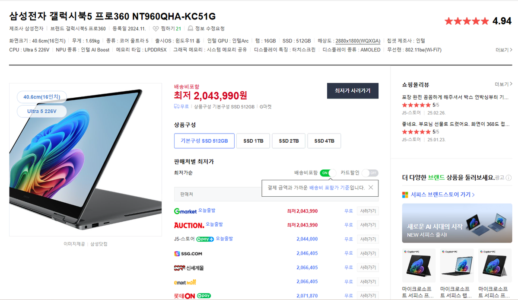Open the AUCTION seller logo
The height and width of the screenshot is (300, 518).
coord(188,225)
